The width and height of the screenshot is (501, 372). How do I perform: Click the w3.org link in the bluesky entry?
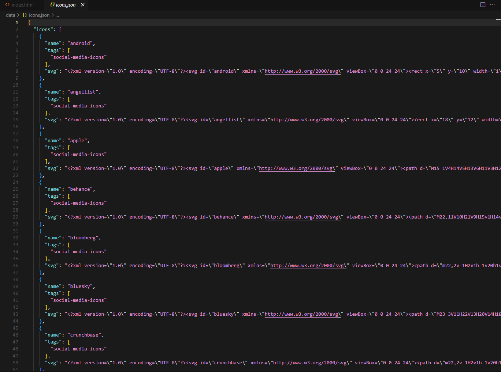pos(302,314)
